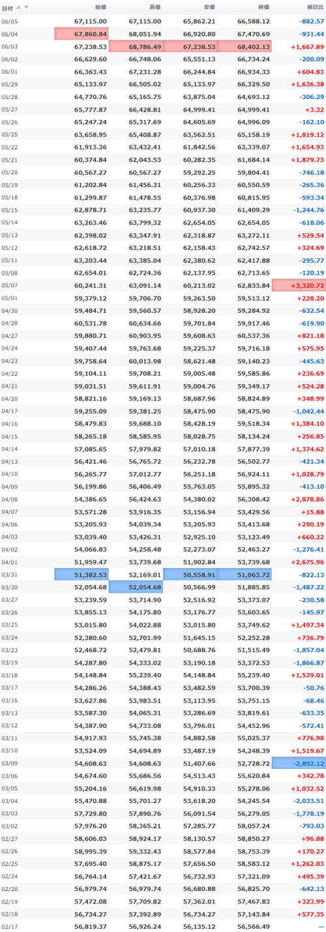
Task: Select the 05/07 date row
Action: tap(163, 284)
